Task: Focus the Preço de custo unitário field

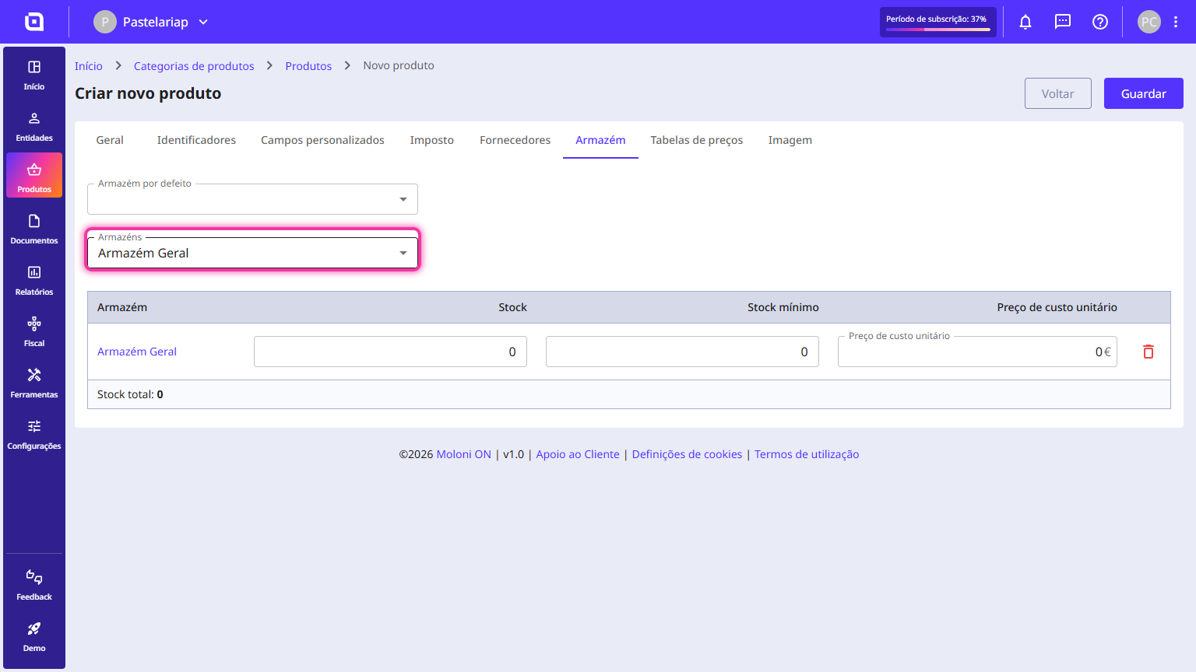Action: pos(977,352)
